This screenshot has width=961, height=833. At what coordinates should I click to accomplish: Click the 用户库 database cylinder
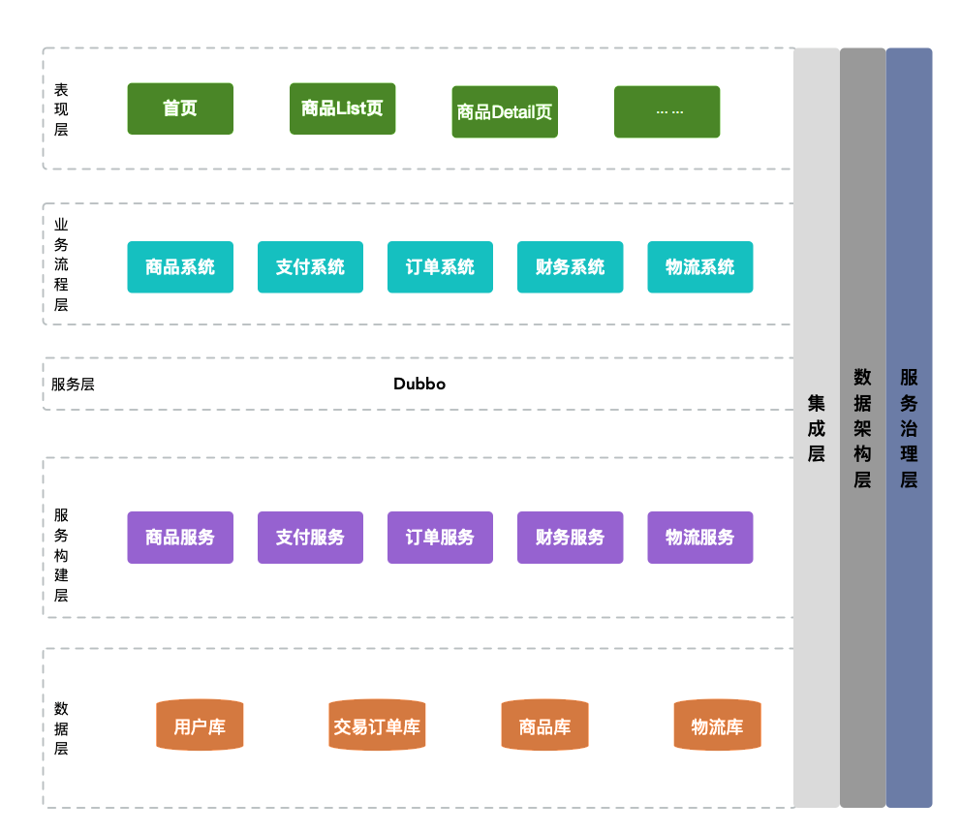coord(200,725)
